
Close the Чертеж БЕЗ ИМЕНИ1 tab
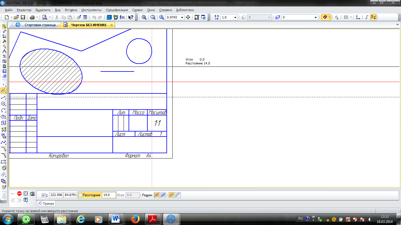112,25
